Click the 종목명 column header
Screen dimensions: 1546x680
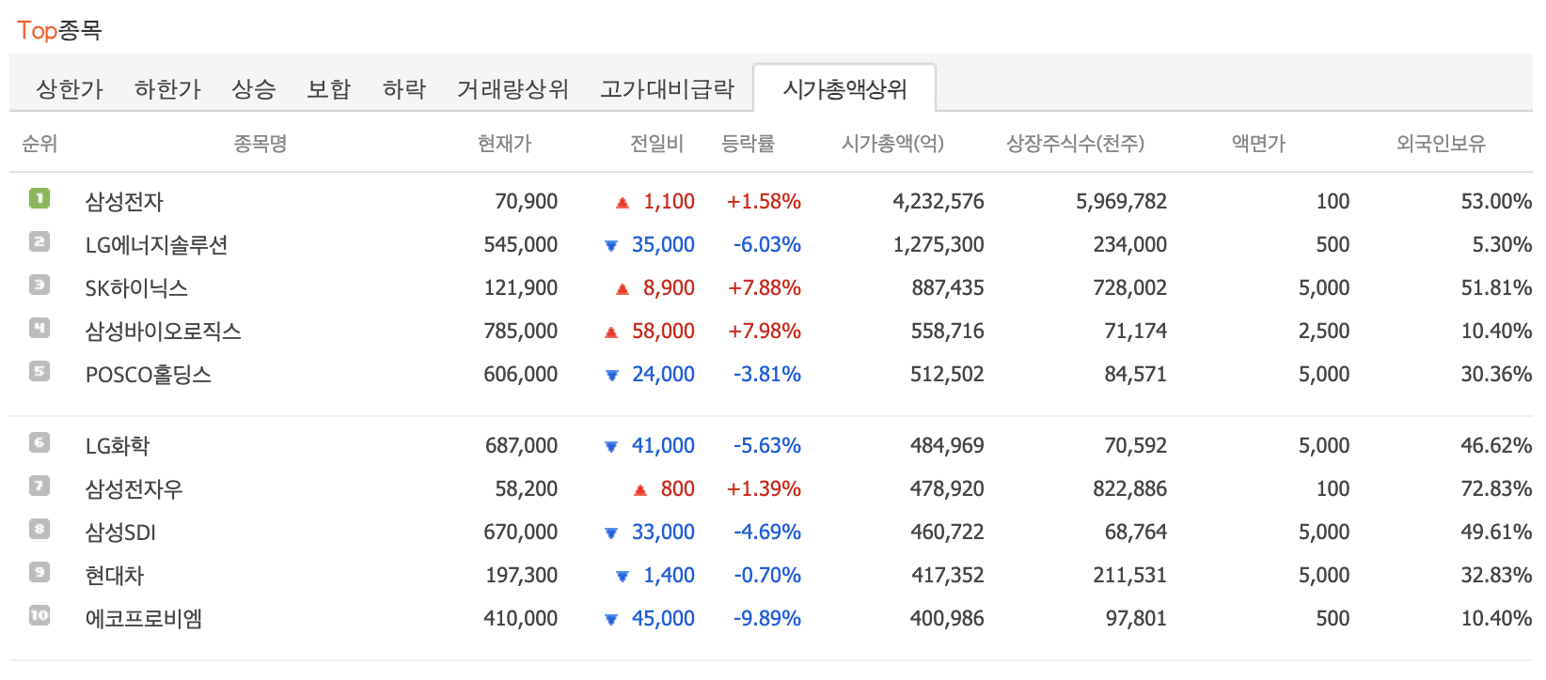pos(260,144)
